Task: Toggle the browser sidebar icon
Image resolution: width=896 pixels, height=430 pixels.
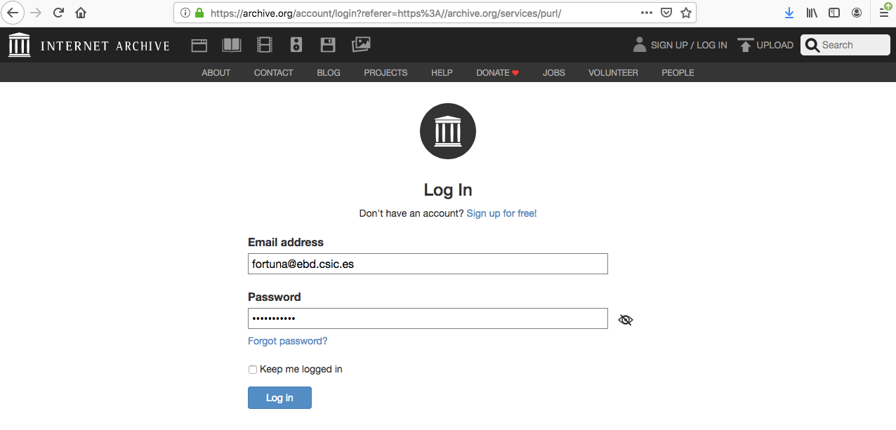Action: tap(834, 13)
